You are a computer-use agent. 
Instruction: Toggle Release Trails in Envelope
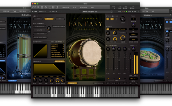(60, 61)
